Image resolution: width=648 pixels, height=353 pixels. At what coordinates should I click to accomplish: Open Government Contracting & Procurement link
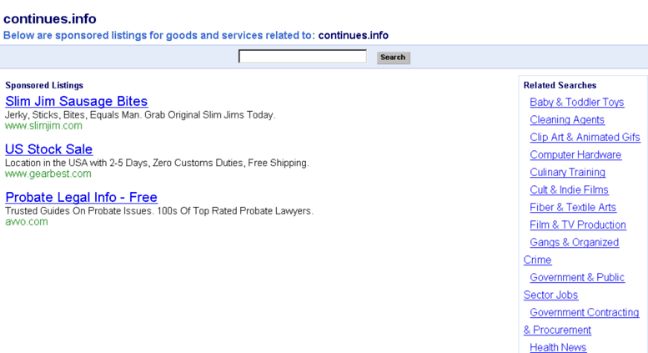tap(584, 312)
